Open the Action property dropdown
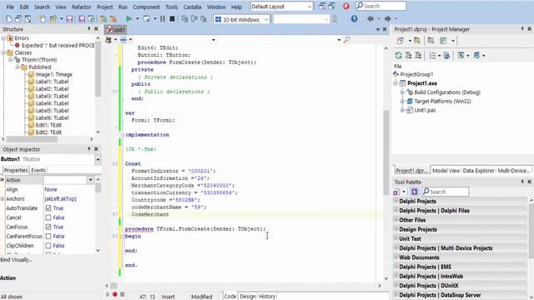 (x=91, y=180)
